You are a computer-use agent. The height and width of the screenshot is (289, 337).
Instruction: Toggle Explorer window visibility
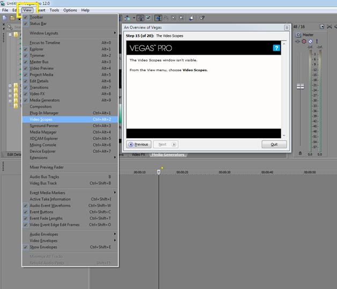tap(70, 49)
